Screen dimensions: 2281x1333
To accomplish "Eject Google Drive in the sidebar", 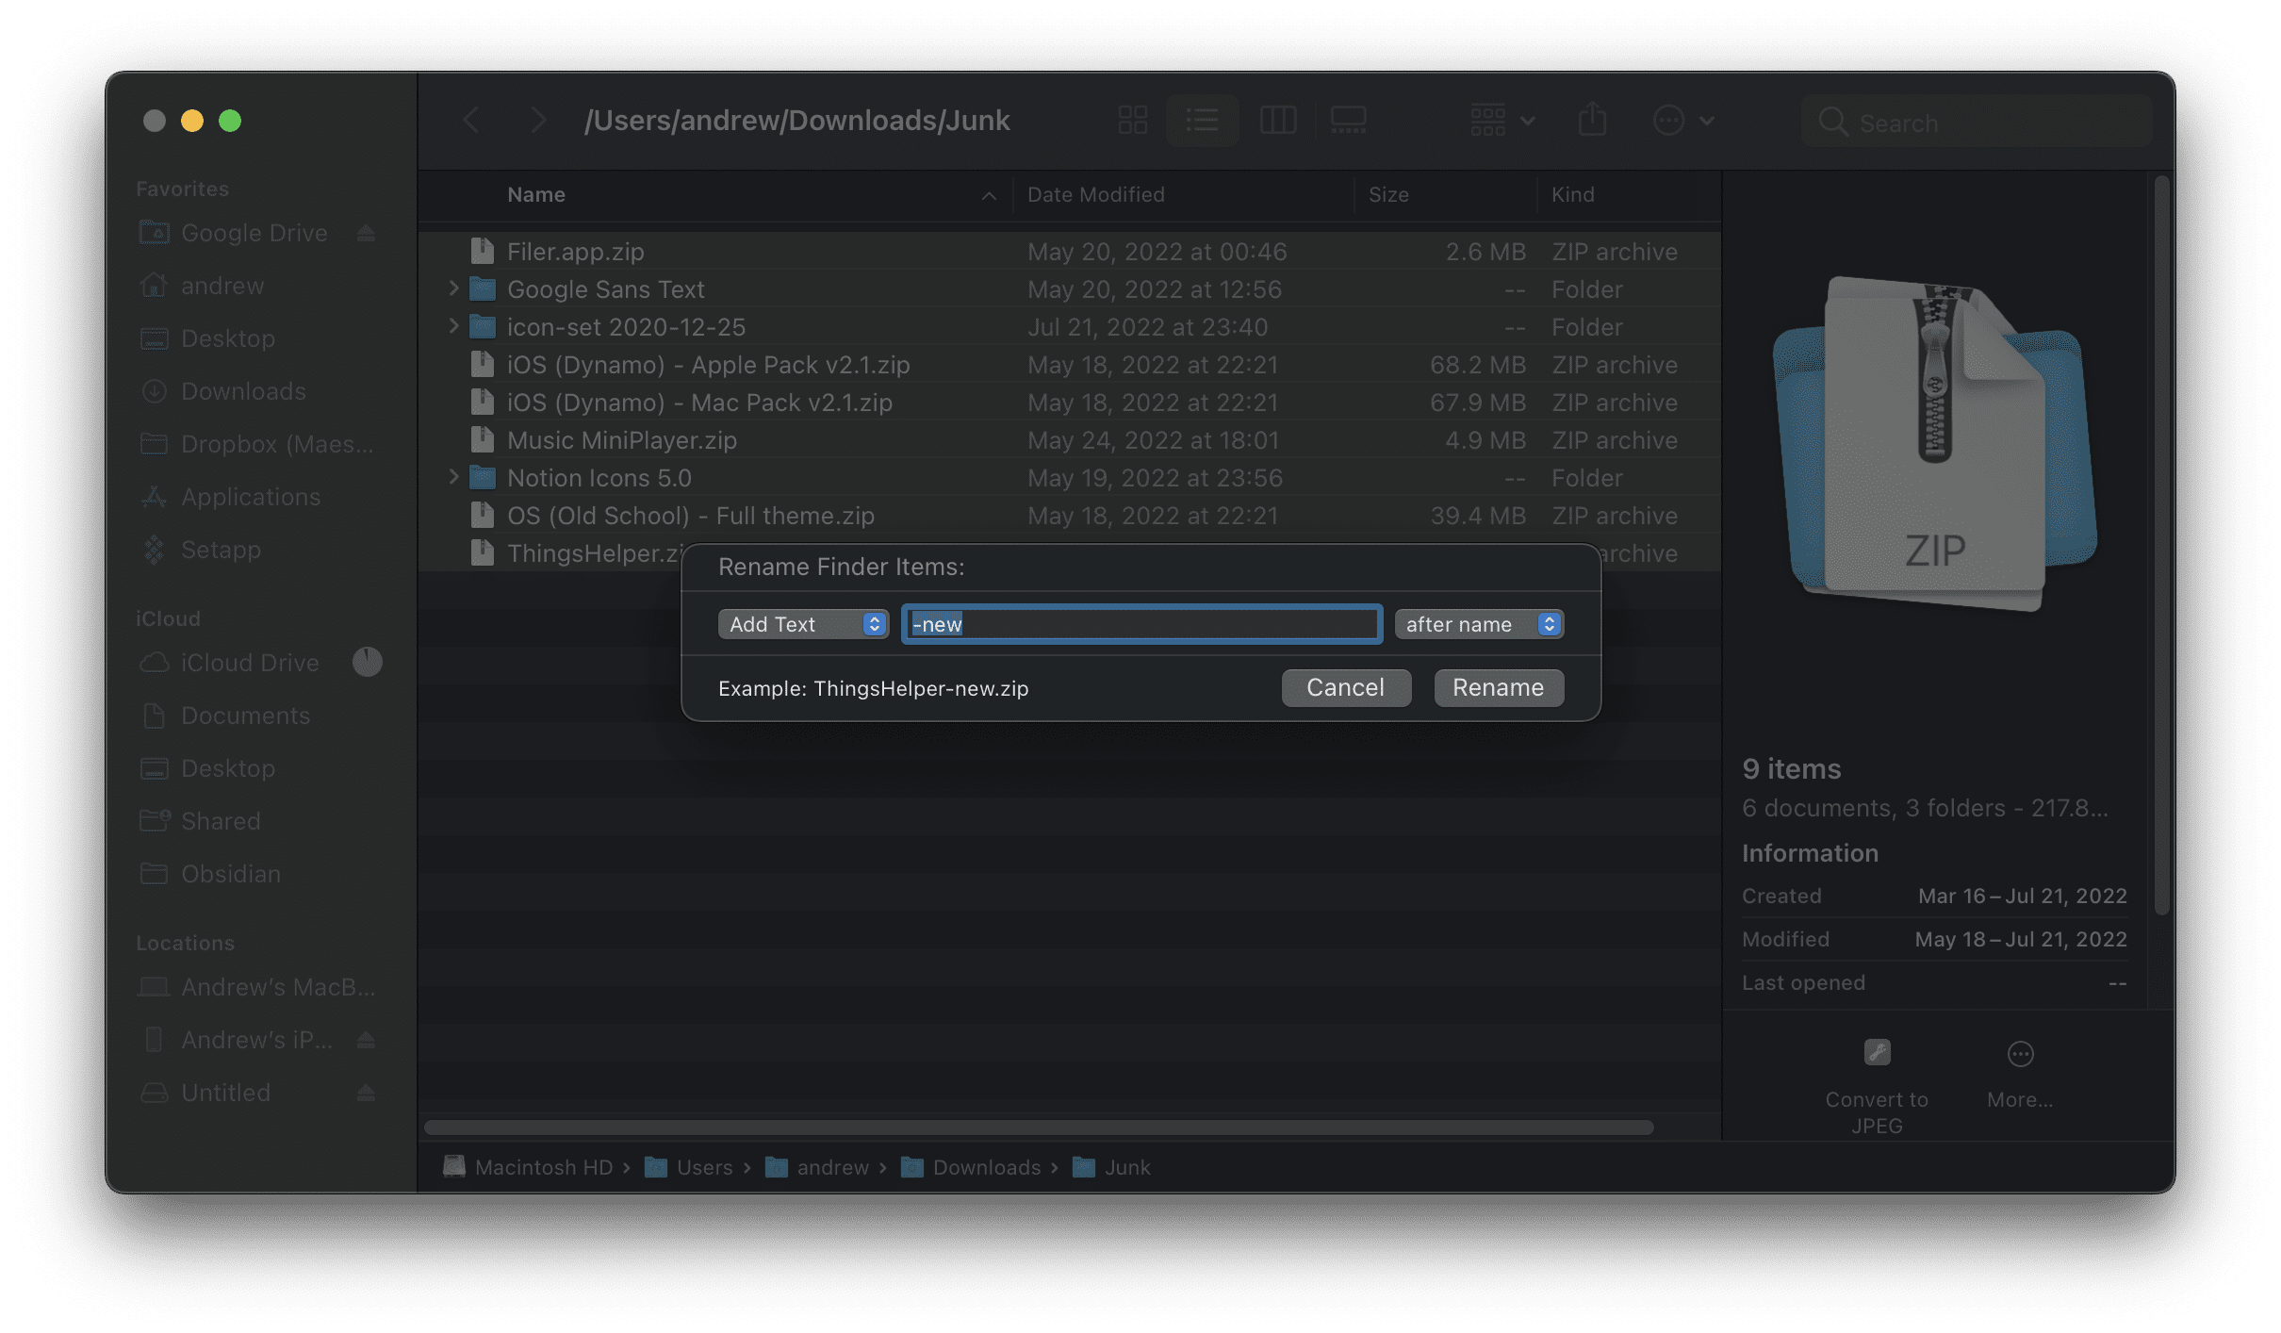I will (x=366, y=233).
